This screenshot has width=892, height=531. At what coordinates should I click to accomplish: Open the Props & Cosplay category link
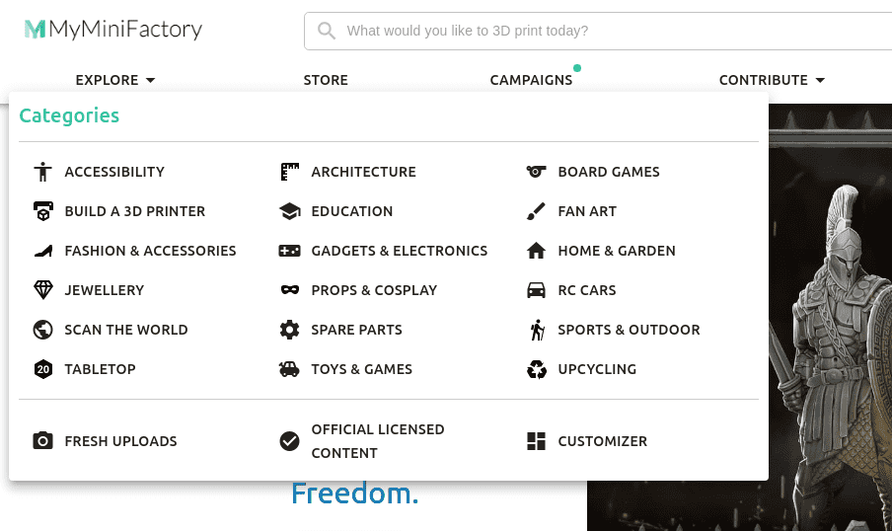tap(374, 290)
